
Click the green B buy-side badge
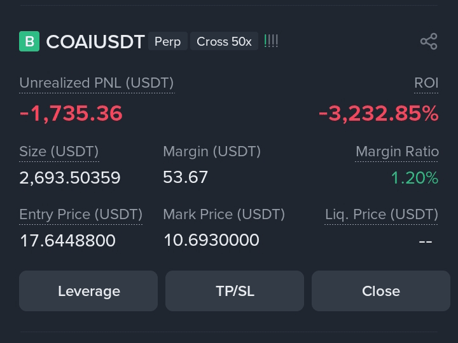pos(29,41)
